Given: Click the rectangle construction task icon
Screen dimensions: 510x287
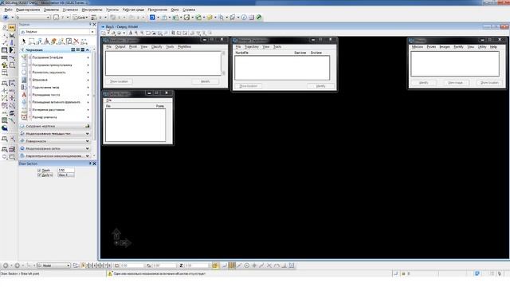Looking at the screenshot, I should pyautogui.click(x=24, y=65).
